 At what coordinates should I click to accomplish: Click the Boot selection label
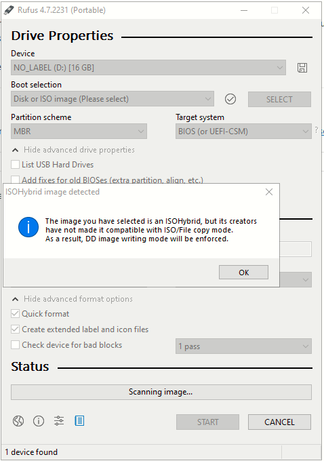[36, 85]
